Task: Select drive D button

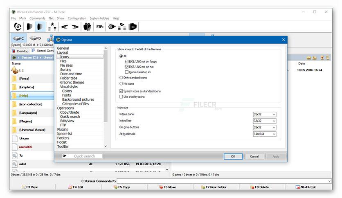Action: tap(35, 38)
